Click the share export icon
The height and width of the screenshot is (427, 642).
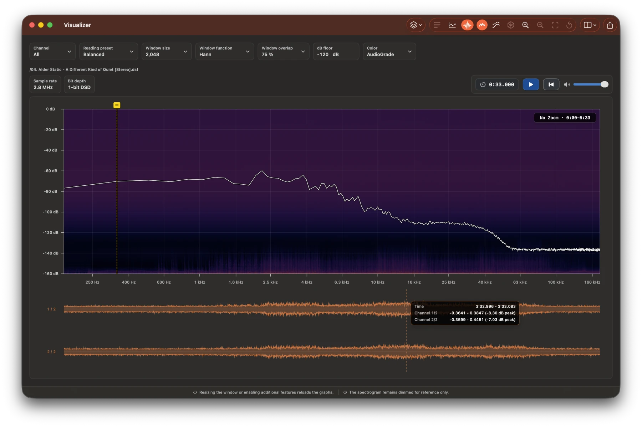coord(610,25)
